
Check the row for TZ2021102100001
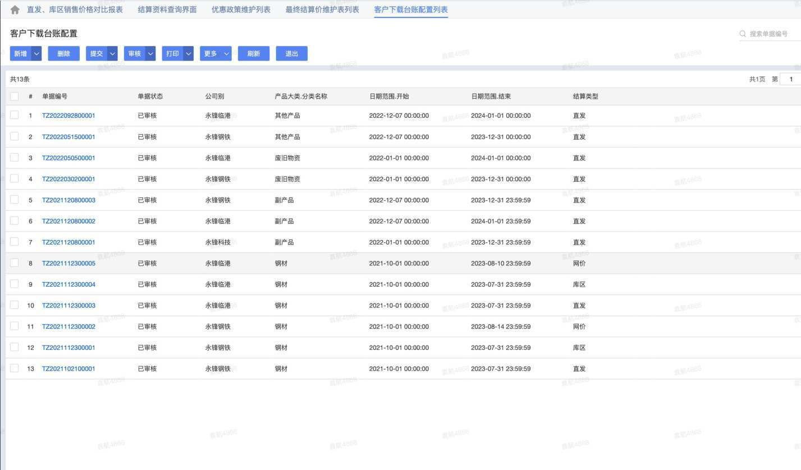(15, 368)
